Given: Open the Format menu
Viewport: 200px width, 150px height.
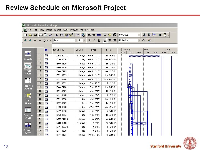Looking at the screenshot, I should [x=57, y=30].
